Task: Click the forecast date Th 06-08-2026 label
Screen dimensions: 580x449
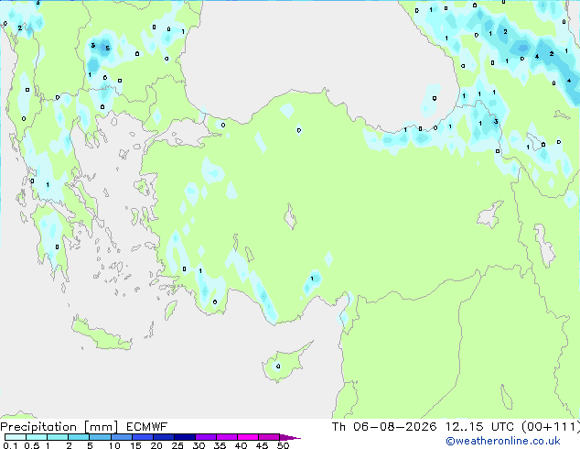Action: pyautogui.click(x=384, y=427)
